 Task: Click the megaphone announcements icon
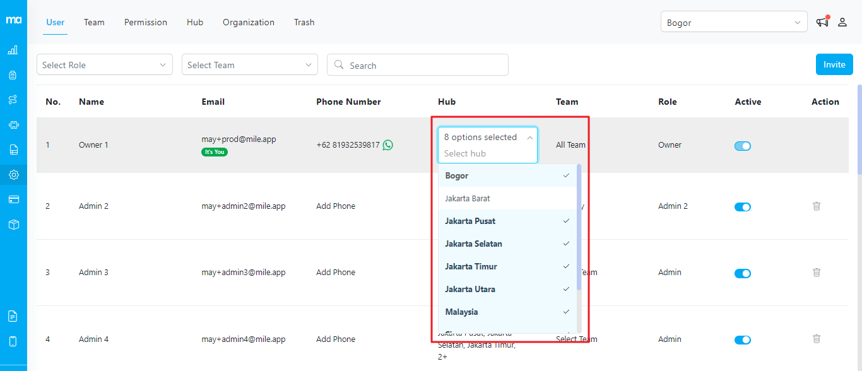pos(822,22)
